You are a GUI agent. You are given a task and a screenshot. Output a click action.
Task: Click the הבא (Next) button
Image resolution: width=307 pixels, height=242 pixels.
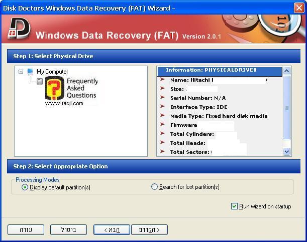coord(112,229)
